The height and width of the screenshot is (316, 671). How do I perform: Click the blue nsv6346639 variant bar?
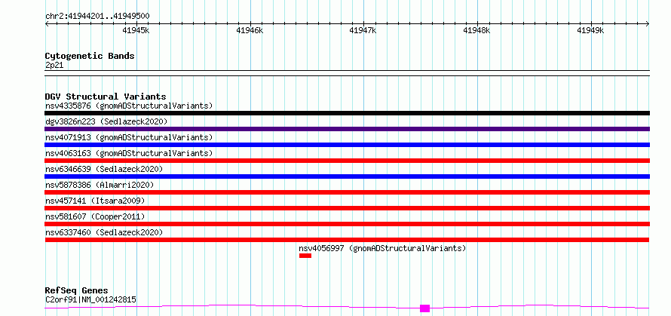coord(347,176)
